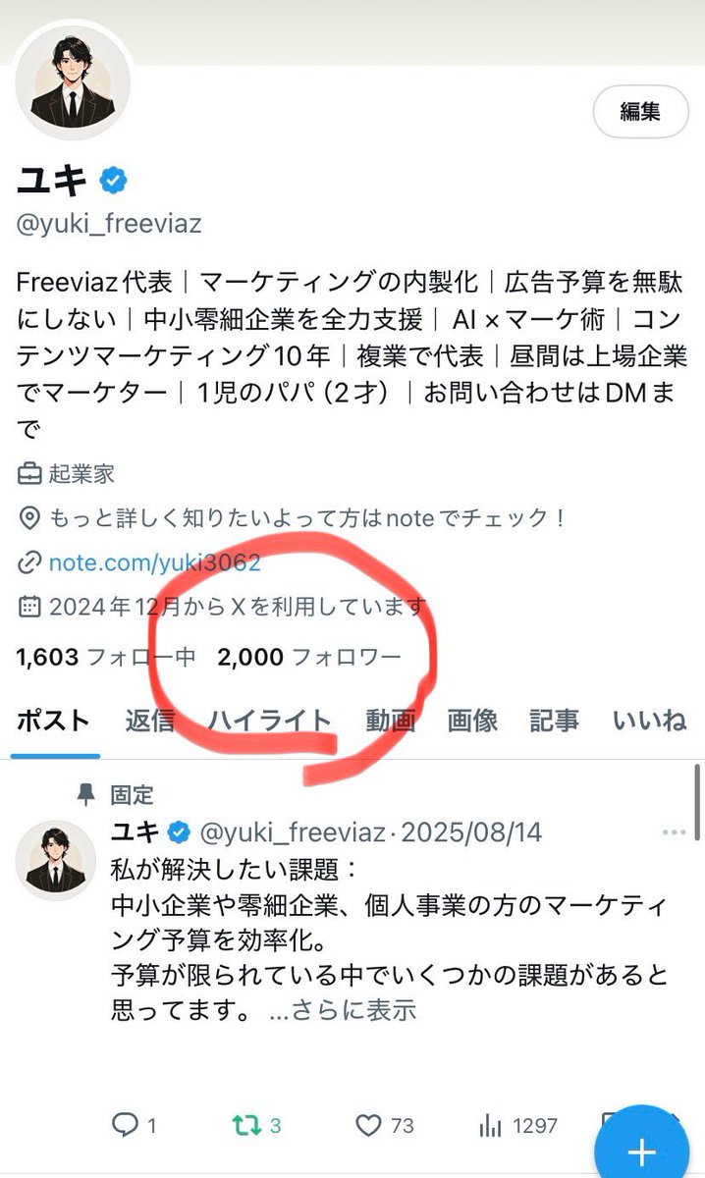
Task: Tap the large profile avatar picture
Action: coord(74,79)
